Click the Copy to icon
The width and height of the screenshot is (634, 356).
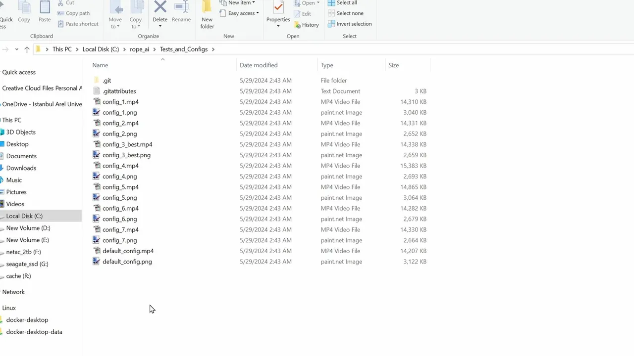tap(136, 7)
